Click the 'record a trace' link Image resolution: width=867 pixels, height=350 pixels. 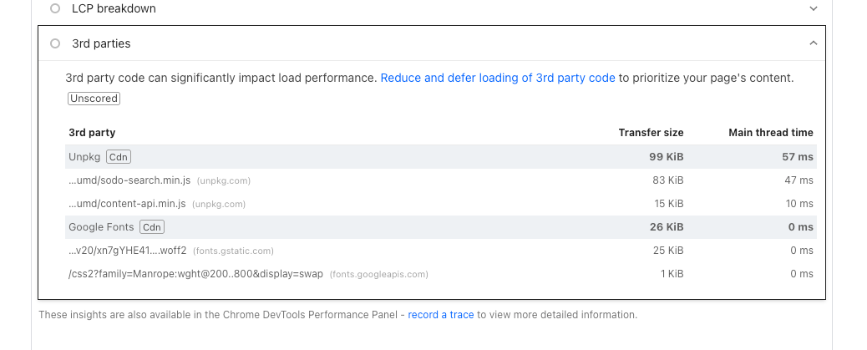point(440,315)
